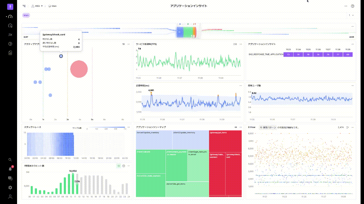Viewport: 364px width, 204px height.
Task: Open the project hierarchy icon in breadcrumb
Action: [24, 6]
